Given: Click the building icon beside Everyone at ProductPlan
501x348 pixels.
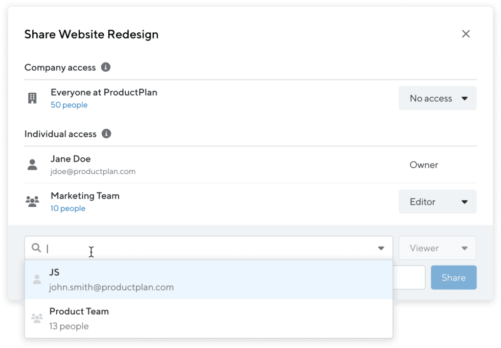Looking at the screenshot, I should pyautogui.click(x=32, y=98).
